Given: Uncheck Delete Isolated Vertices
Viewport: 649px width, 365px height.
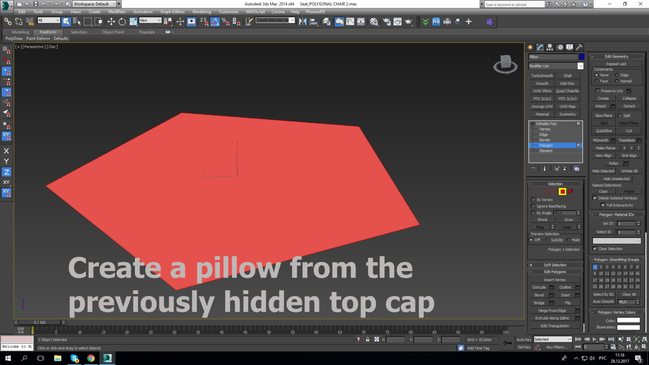Looking at the screenshot, I should click(595, 198).
